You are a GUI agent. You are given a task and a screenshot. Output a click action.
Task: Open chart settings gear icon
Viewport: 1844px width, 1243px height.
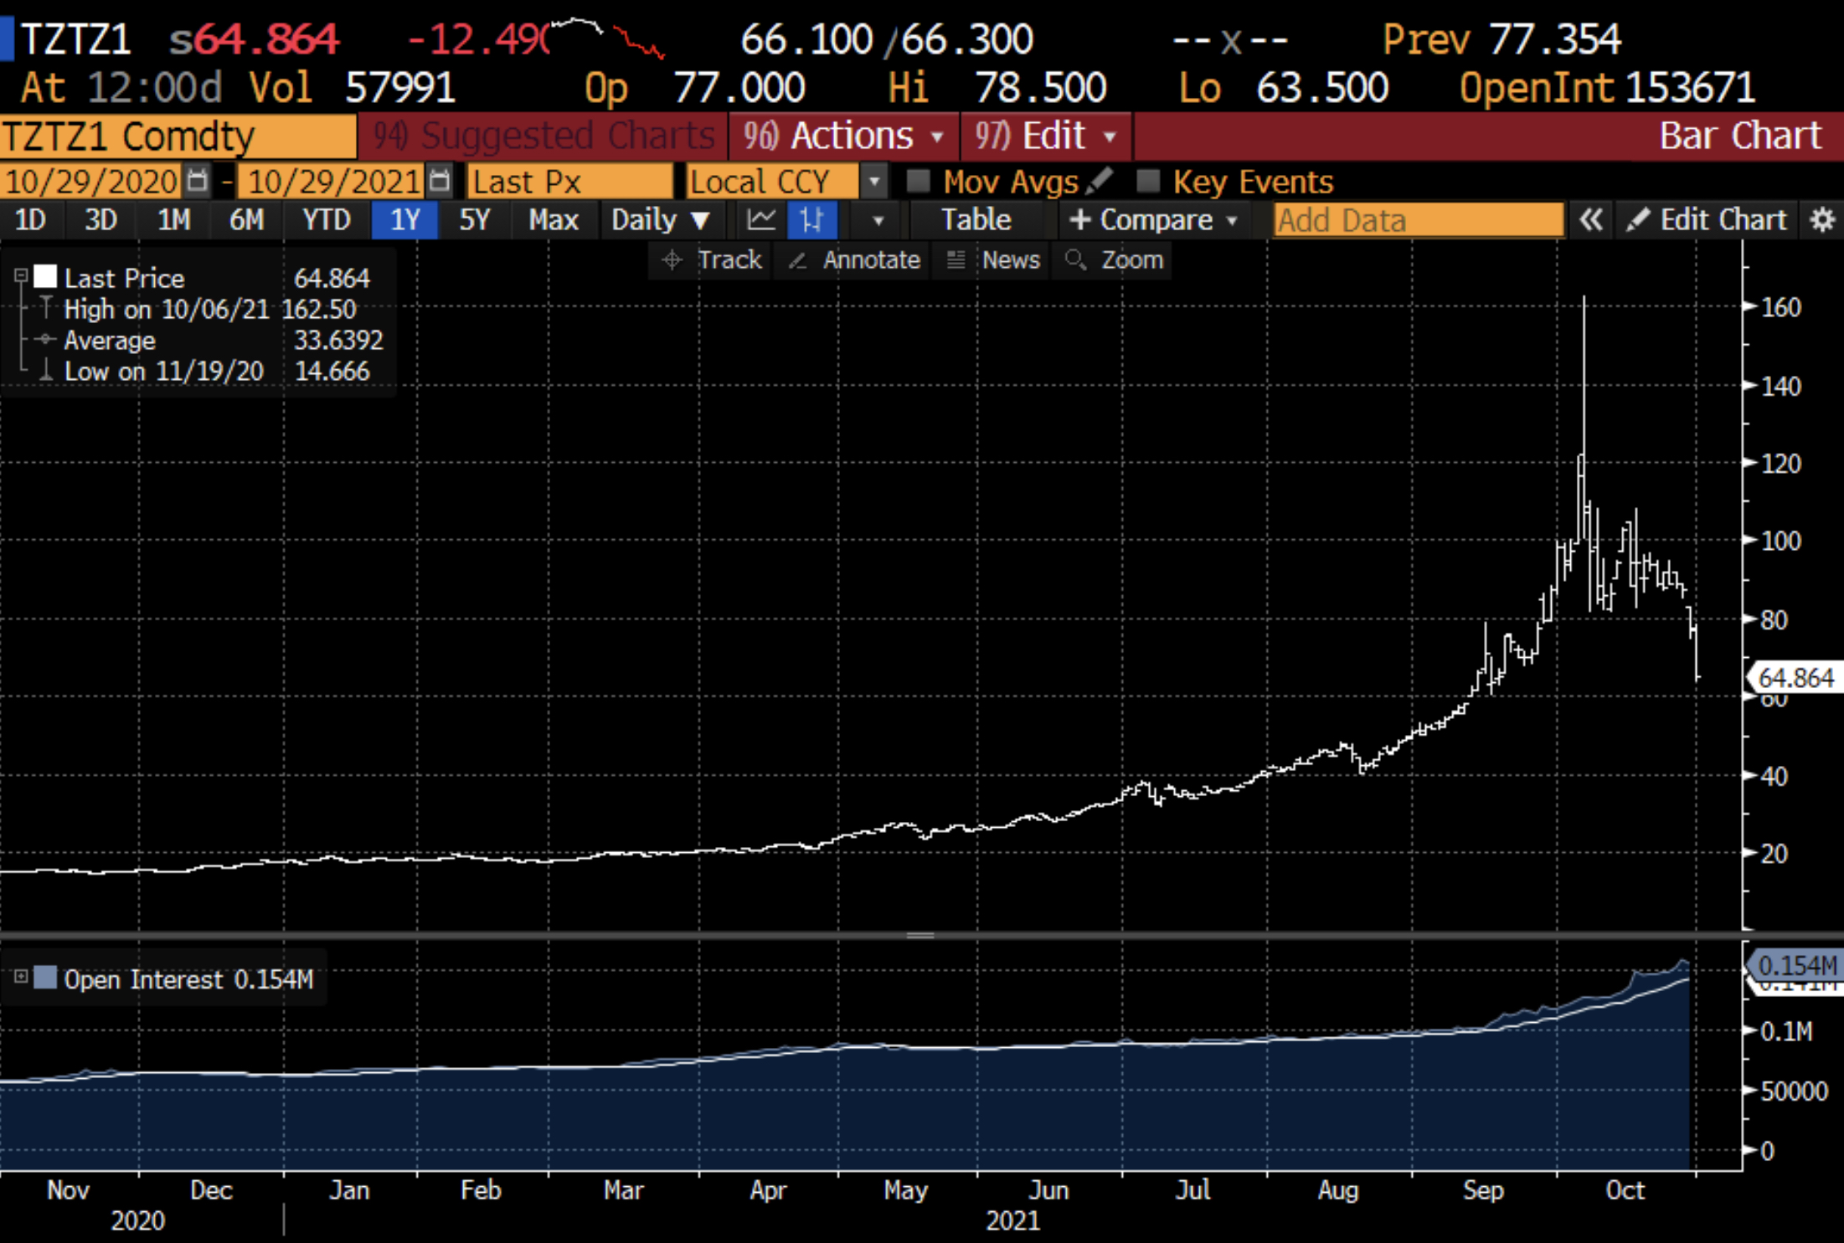click(x=1822, y=220)
